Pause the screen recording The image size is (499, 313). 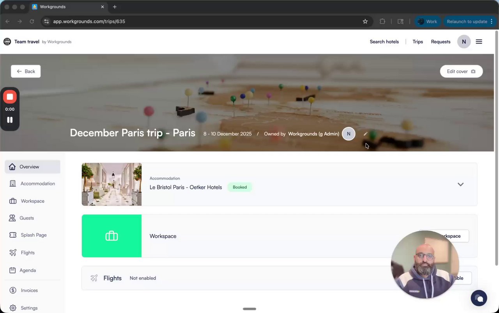[10, 120]
